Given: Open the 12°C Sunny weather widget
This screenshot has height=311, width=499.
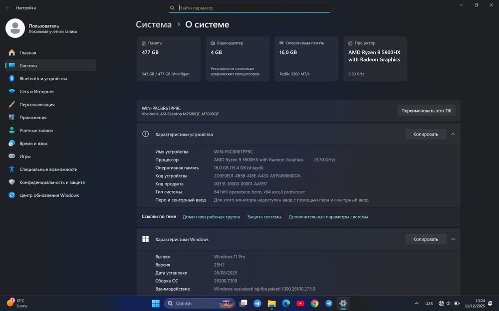Looking at the screenshot, I should point(17,303).
